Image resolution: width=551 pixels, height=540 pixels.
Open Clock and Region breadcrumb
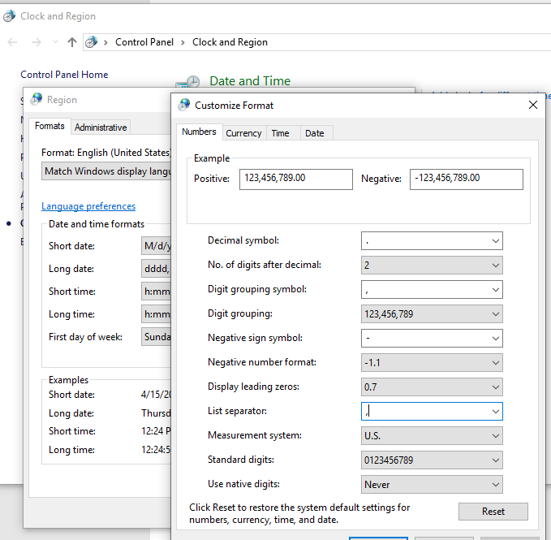pyautogui.click(x=230, y=42)
